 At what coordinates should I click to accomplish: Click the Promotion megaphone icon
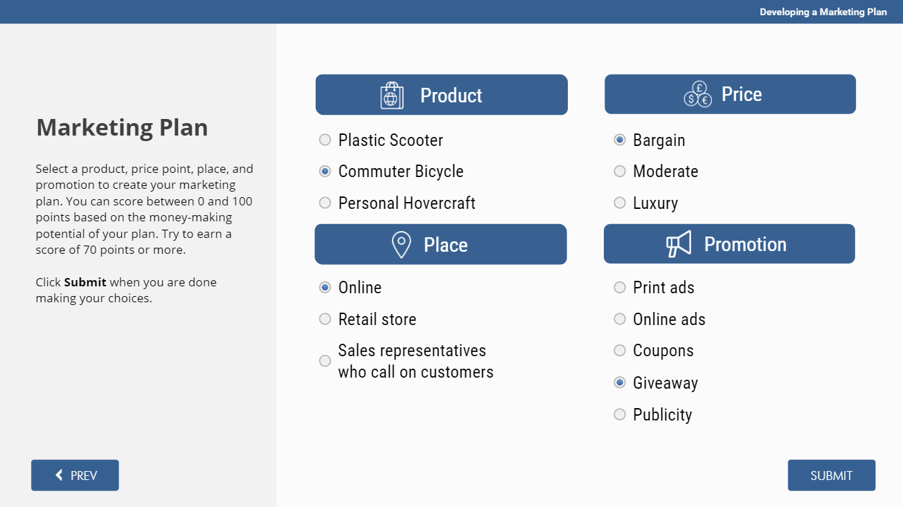[679, 244]
